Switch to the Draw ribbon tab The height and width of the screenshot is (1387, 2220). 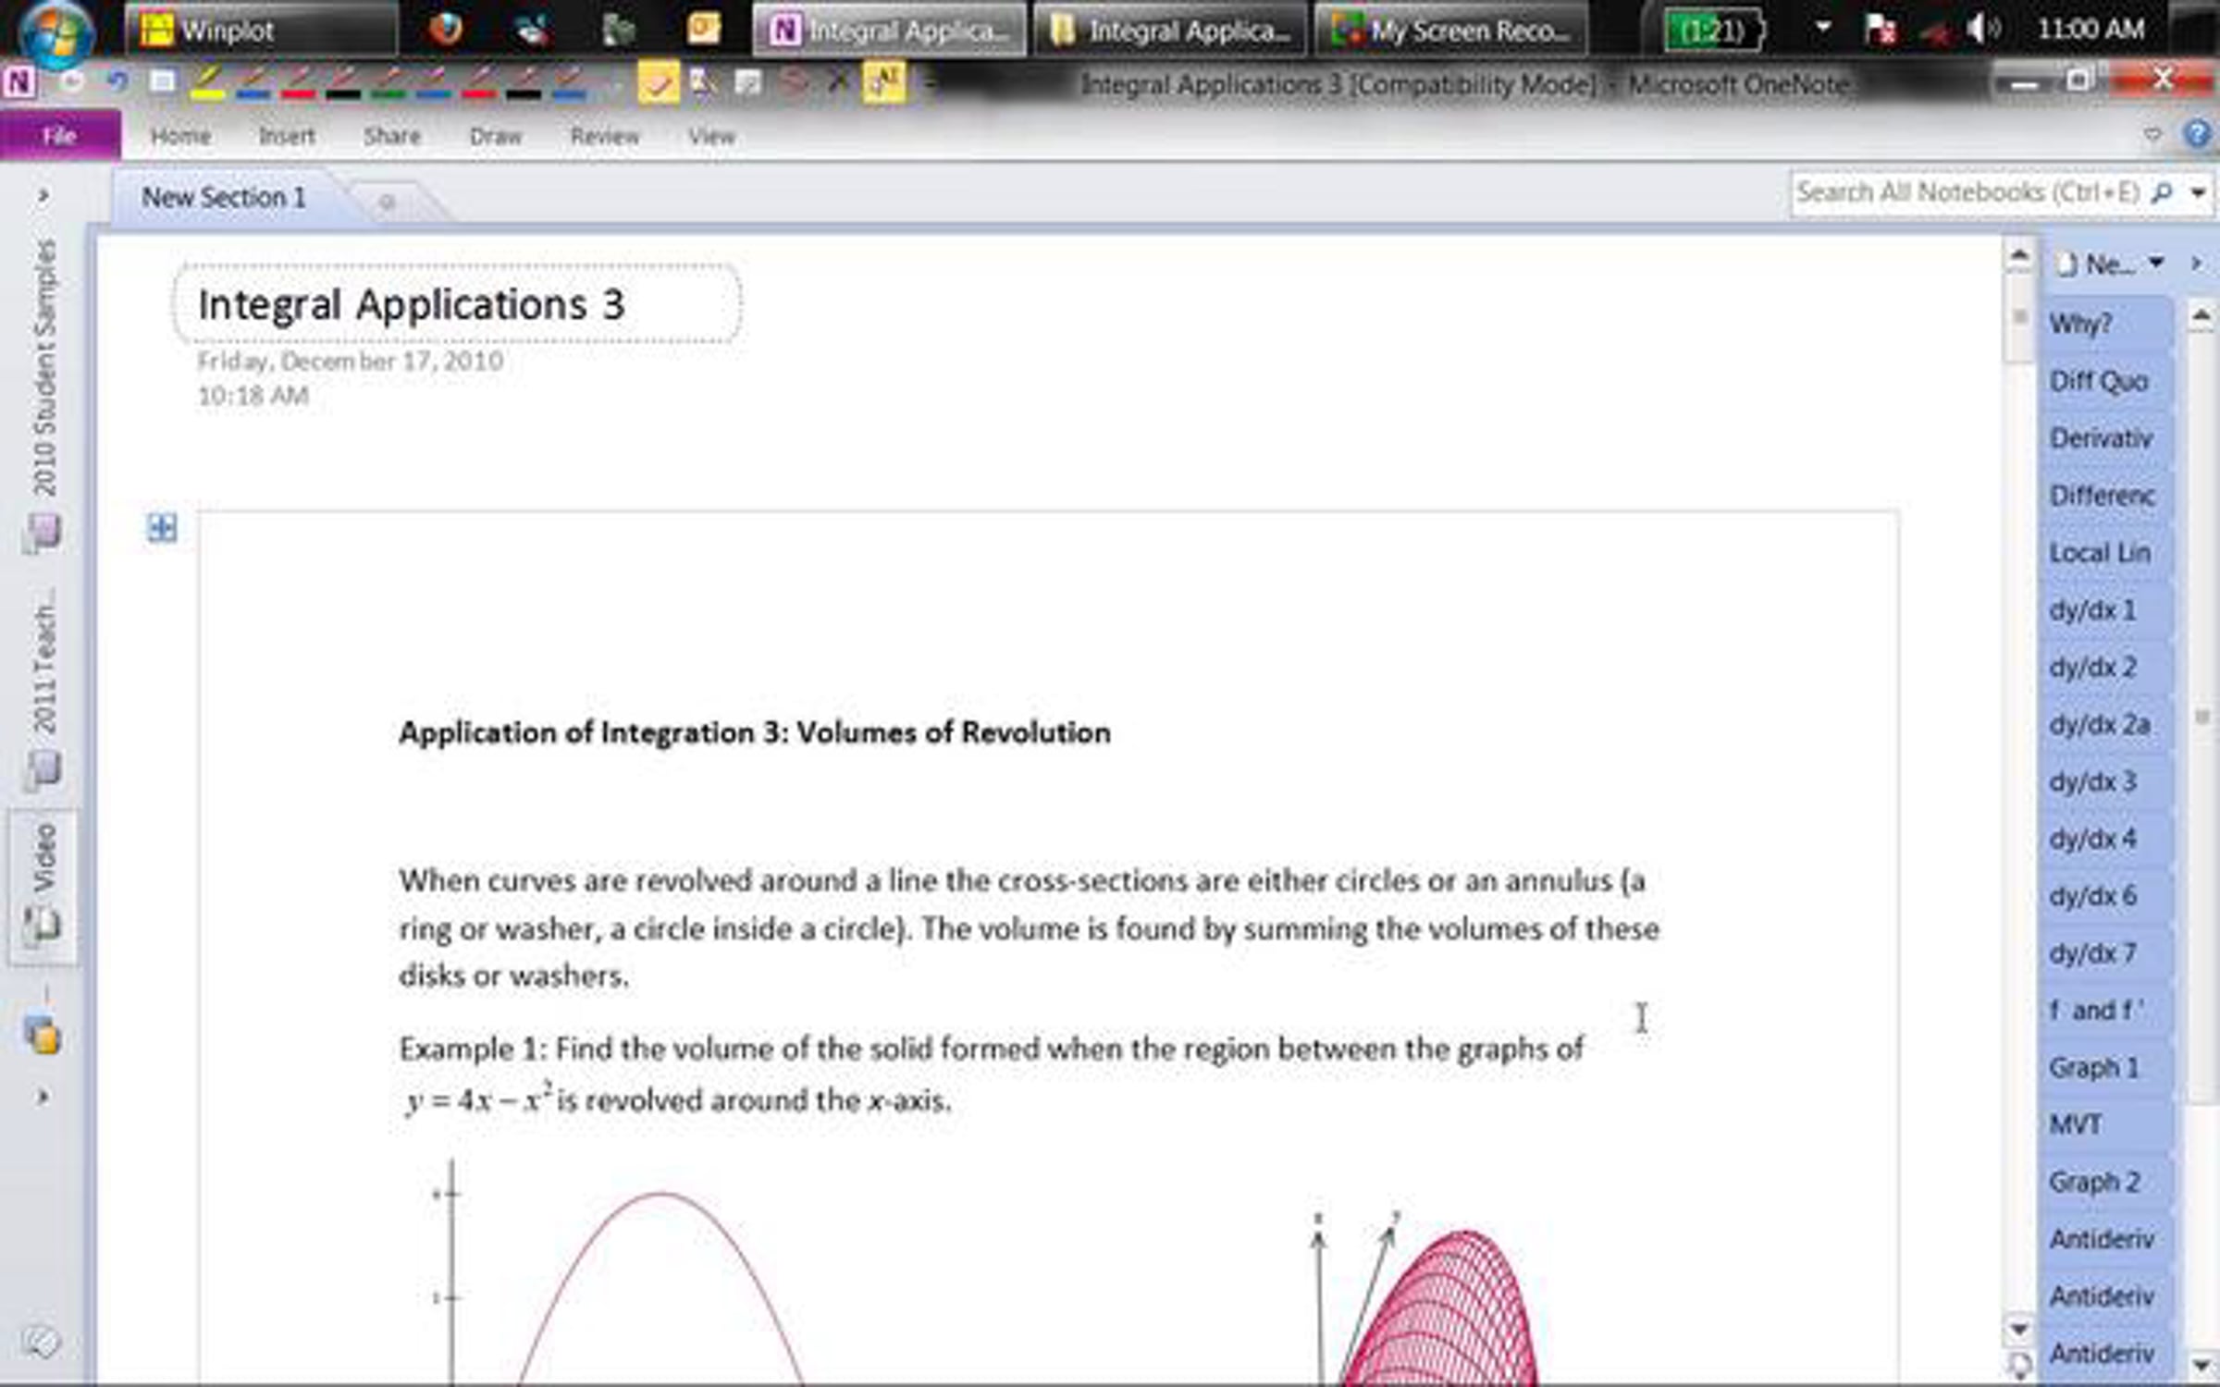496,136
